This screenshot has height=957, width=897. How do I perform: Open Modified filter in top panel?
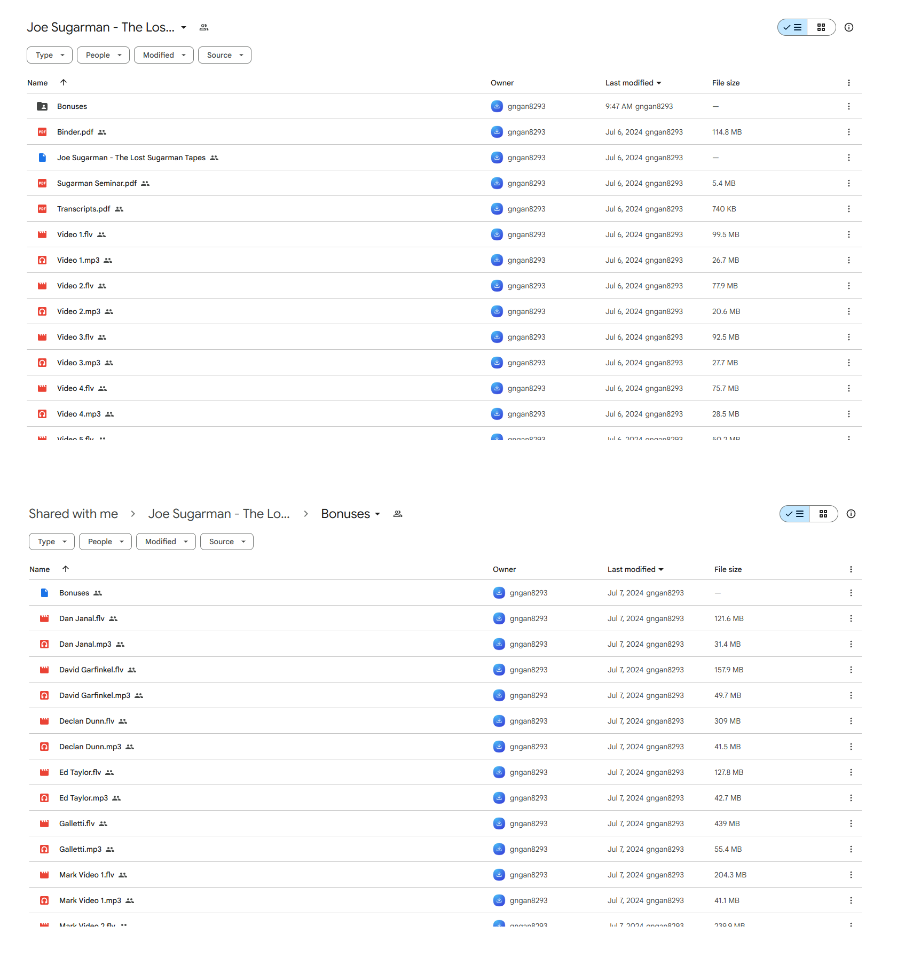pyautogui.click(x=163, y=55)
